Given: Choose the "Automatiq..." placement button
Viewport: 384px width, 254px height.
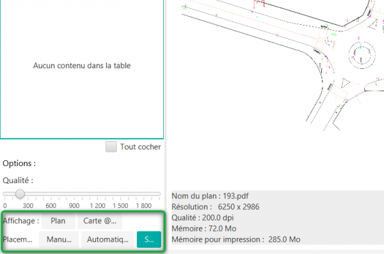Looking at the screenshot, I should tap(108, 239).
